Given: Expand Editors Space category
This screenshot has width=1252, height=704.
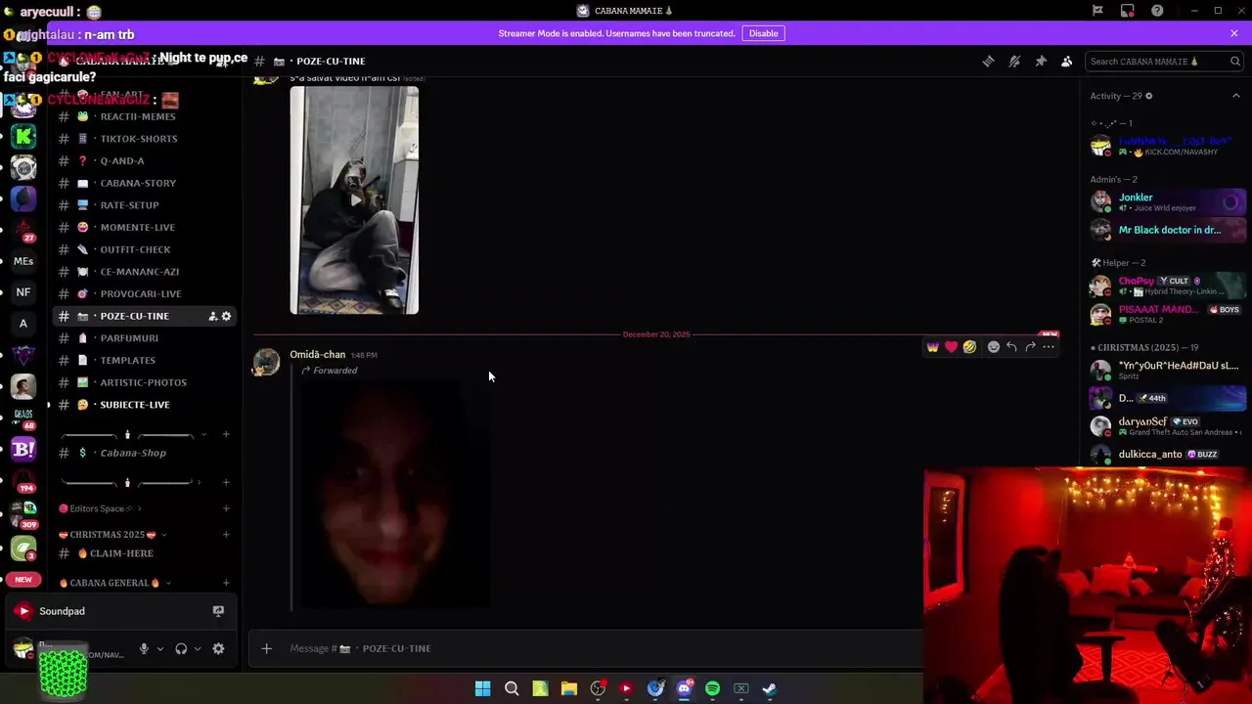Looking at the screenshot, I should tap(98, 508).
